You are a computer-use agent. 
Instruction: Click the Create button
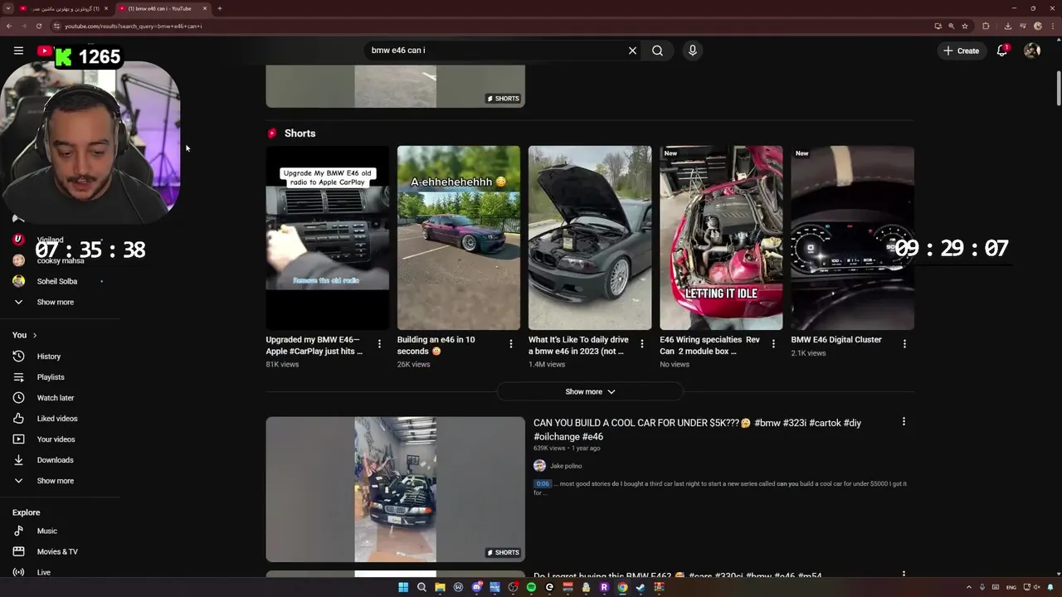[961, 51]
